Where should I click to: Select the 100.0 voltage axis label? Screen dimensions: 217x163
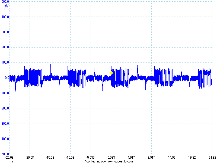pos(5,62)
